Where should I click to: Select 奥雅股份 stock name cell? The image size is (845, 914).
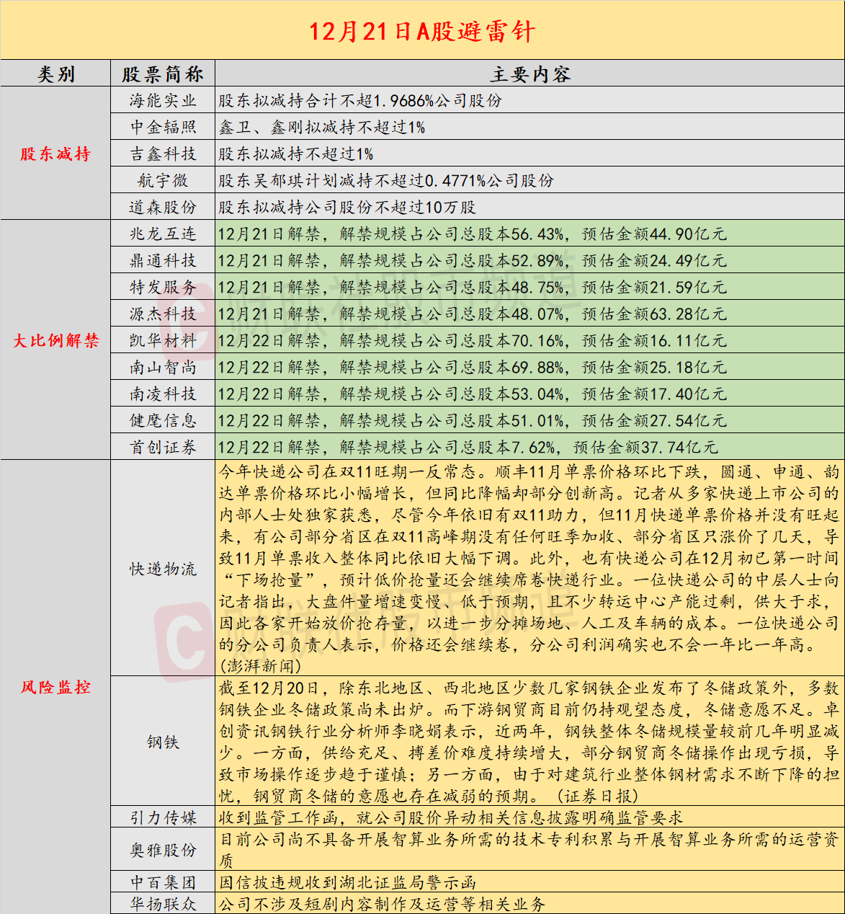click(x=163, y=850)
